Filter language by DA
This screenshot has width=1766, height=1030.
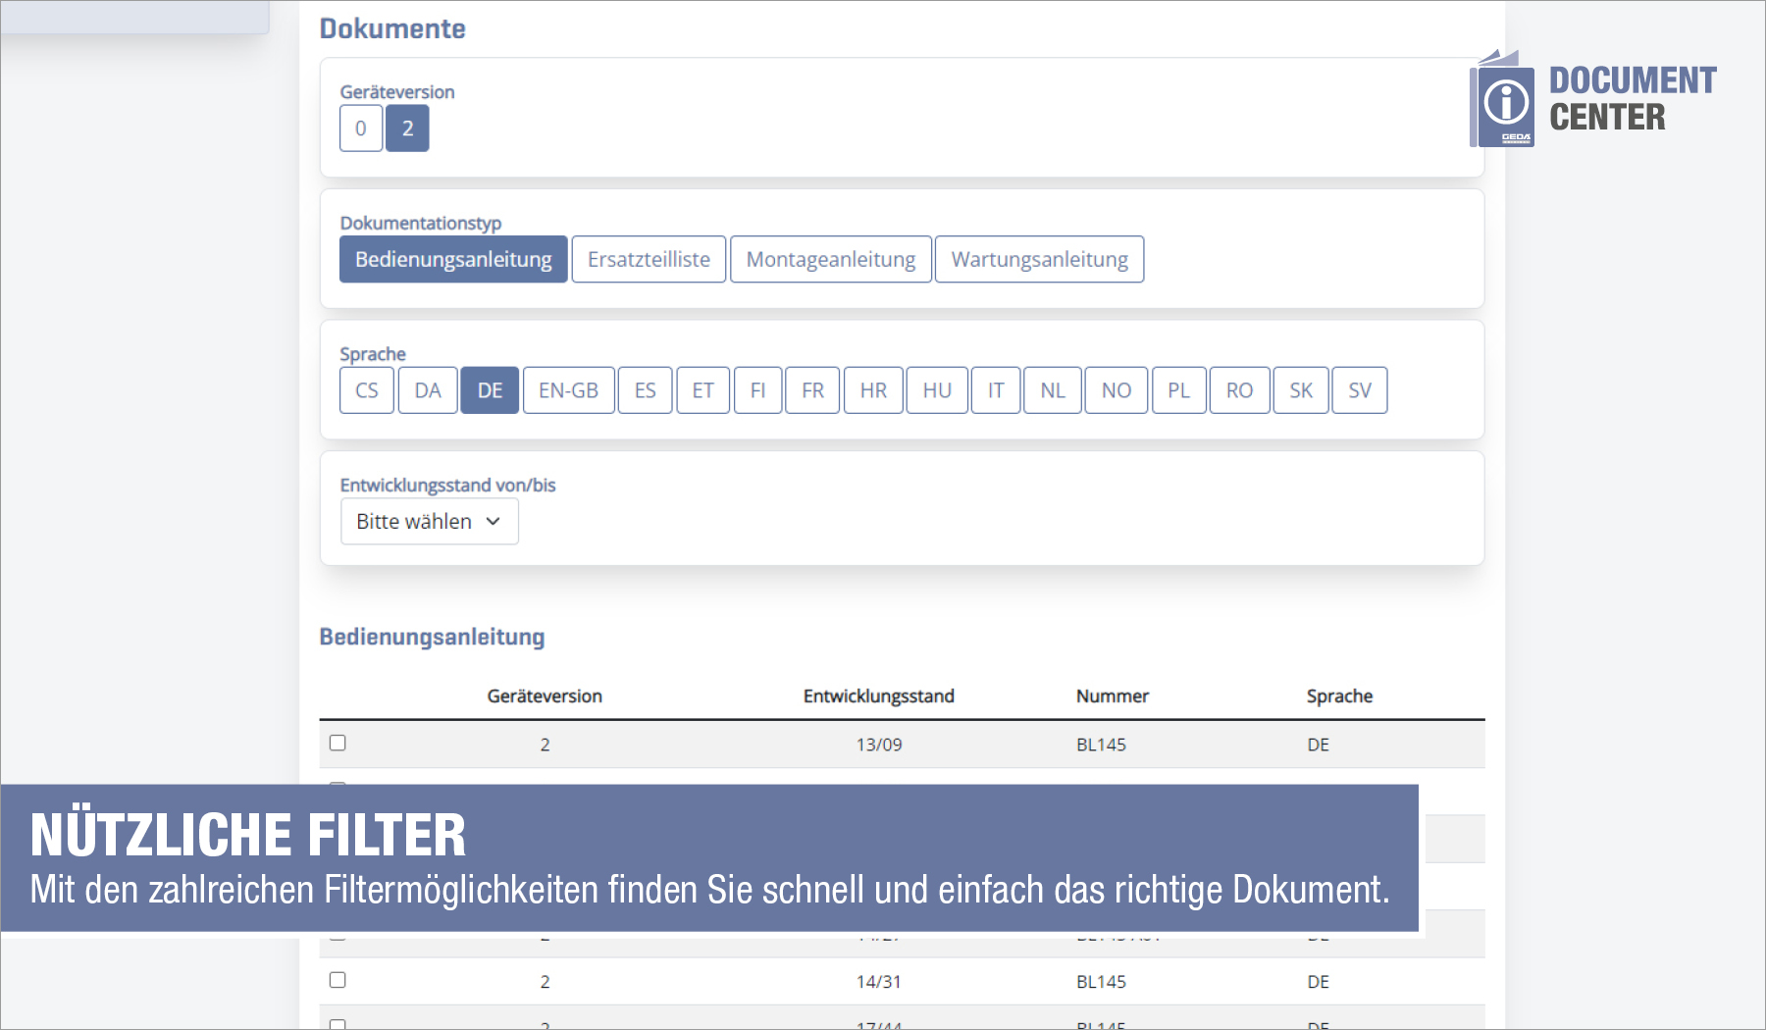point(428,390)
